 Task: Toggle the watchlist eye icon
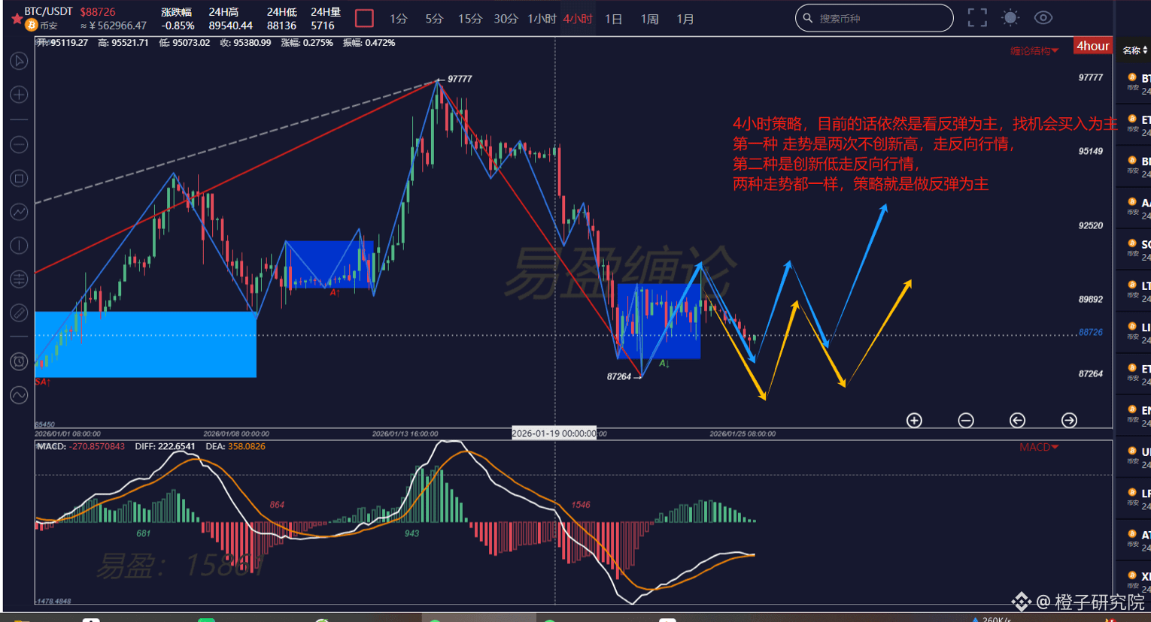[1043, 17]
